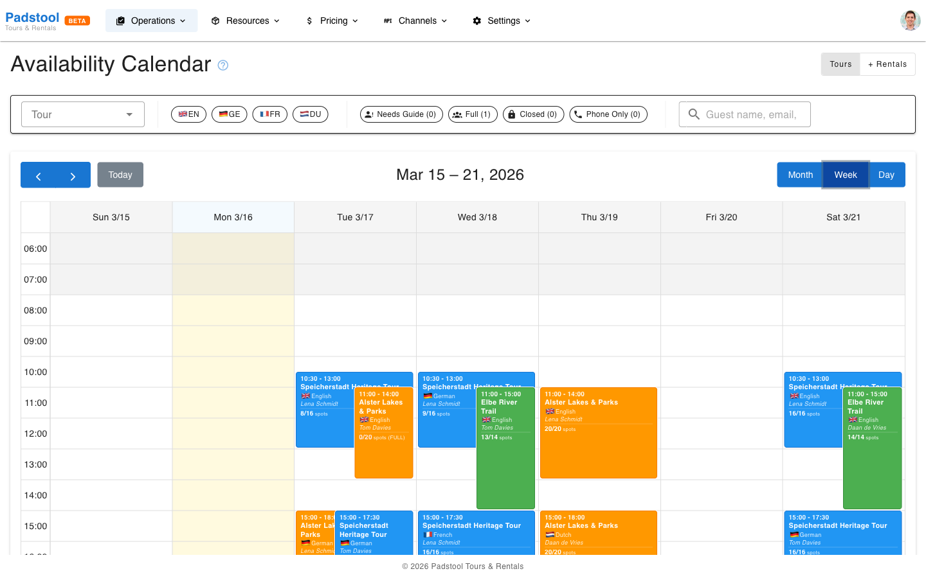Image resolution: width=926 pixels, height=578 pixels.
Task: Go to the next week
Action: click(73, 175)
